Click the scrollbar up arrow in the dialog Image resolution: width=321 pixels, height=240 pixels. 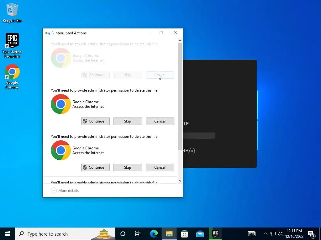click(x=180, y=41)
